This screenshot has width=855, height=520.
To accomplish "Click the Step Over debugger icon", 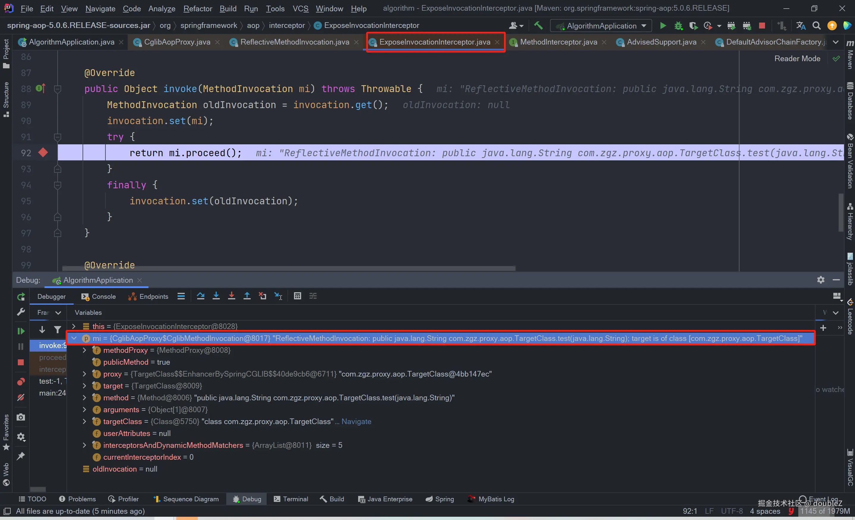I will tap(200, 296).
